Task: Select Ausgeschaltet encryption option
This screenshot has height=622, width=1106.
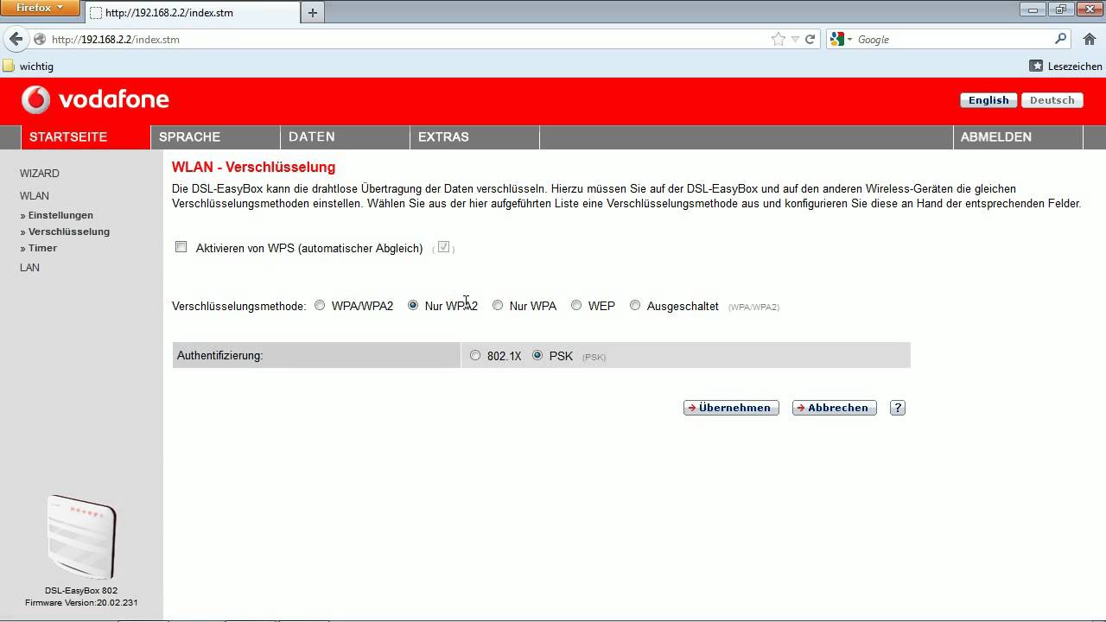Action: click(635, 305)
